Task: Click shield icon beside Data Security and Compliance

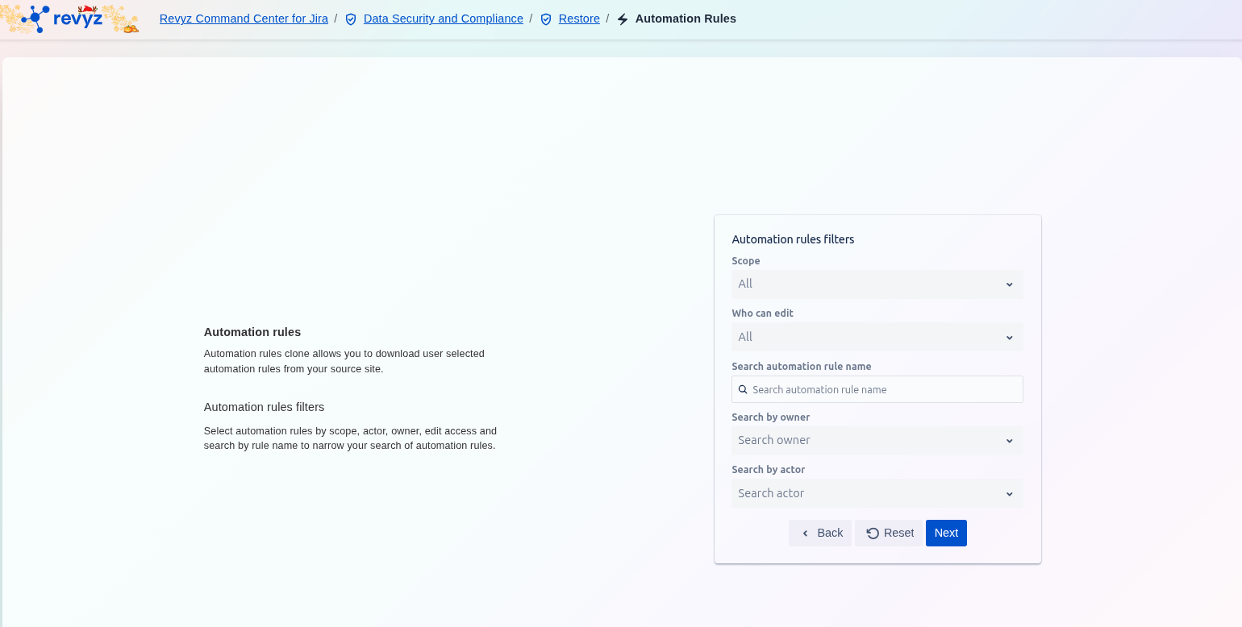Action: (x=351, y=19)
